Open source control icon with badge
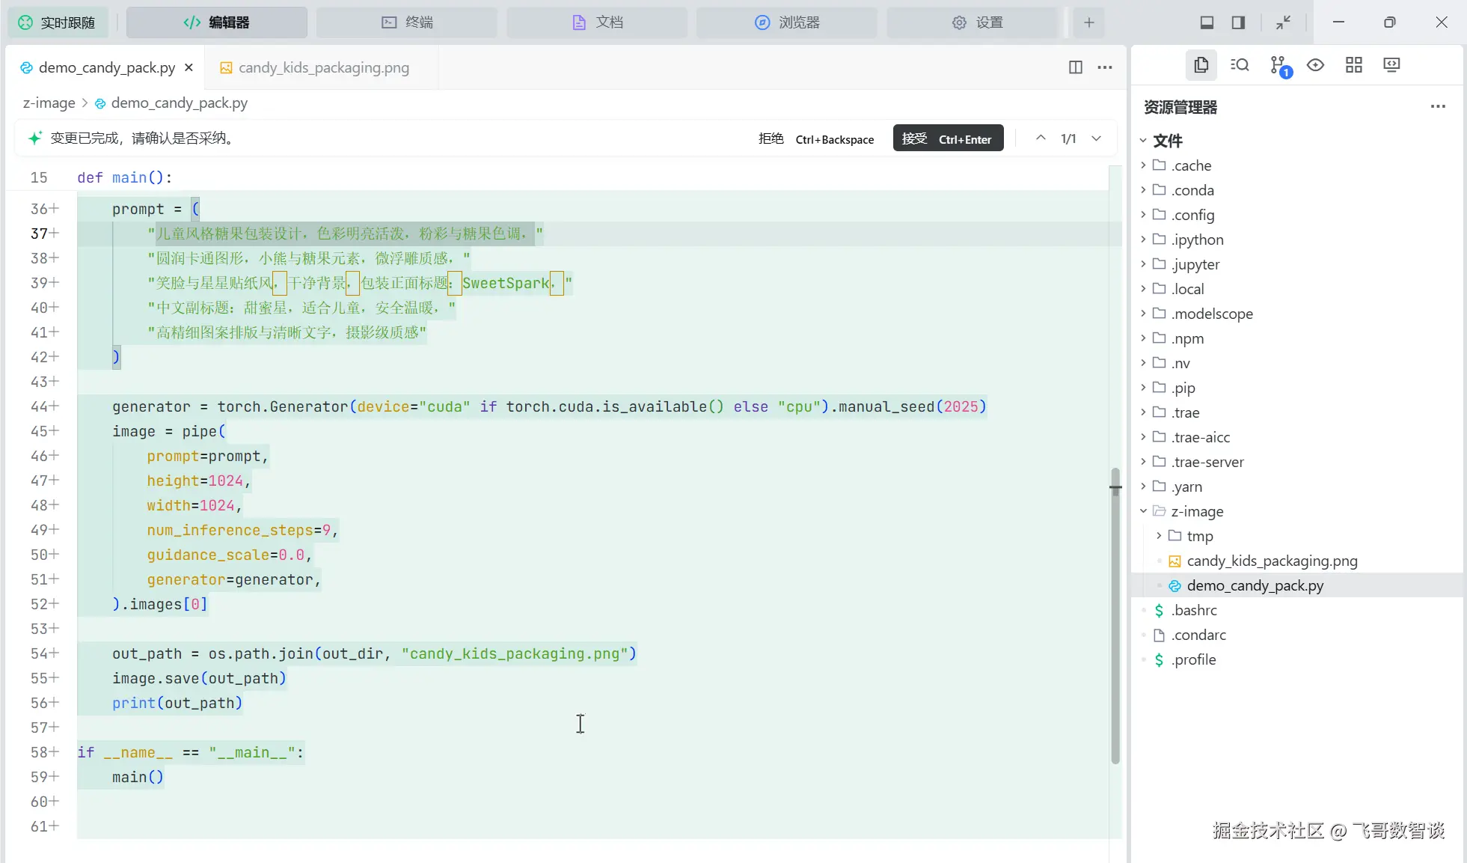This screenshot has width=1467, height=863. coord(1278,65)
